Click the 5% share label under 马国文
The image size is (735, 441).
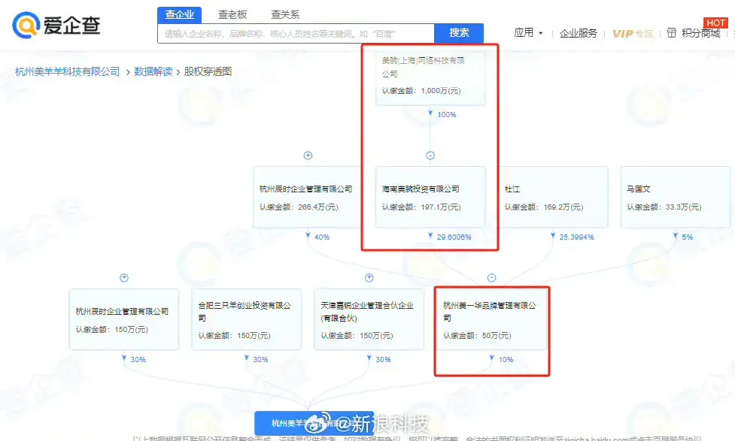click(x=687, y=237)
